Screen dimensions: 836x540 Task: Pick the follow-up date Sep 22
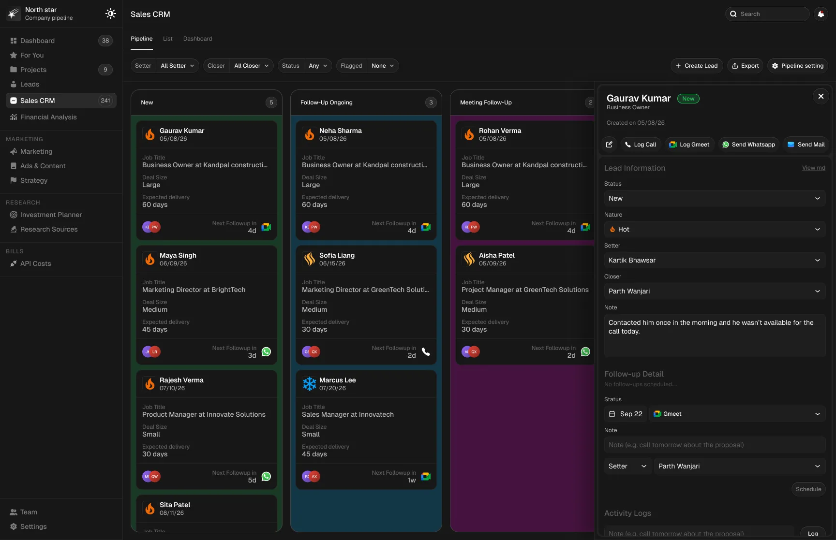(x=626, y=414)
